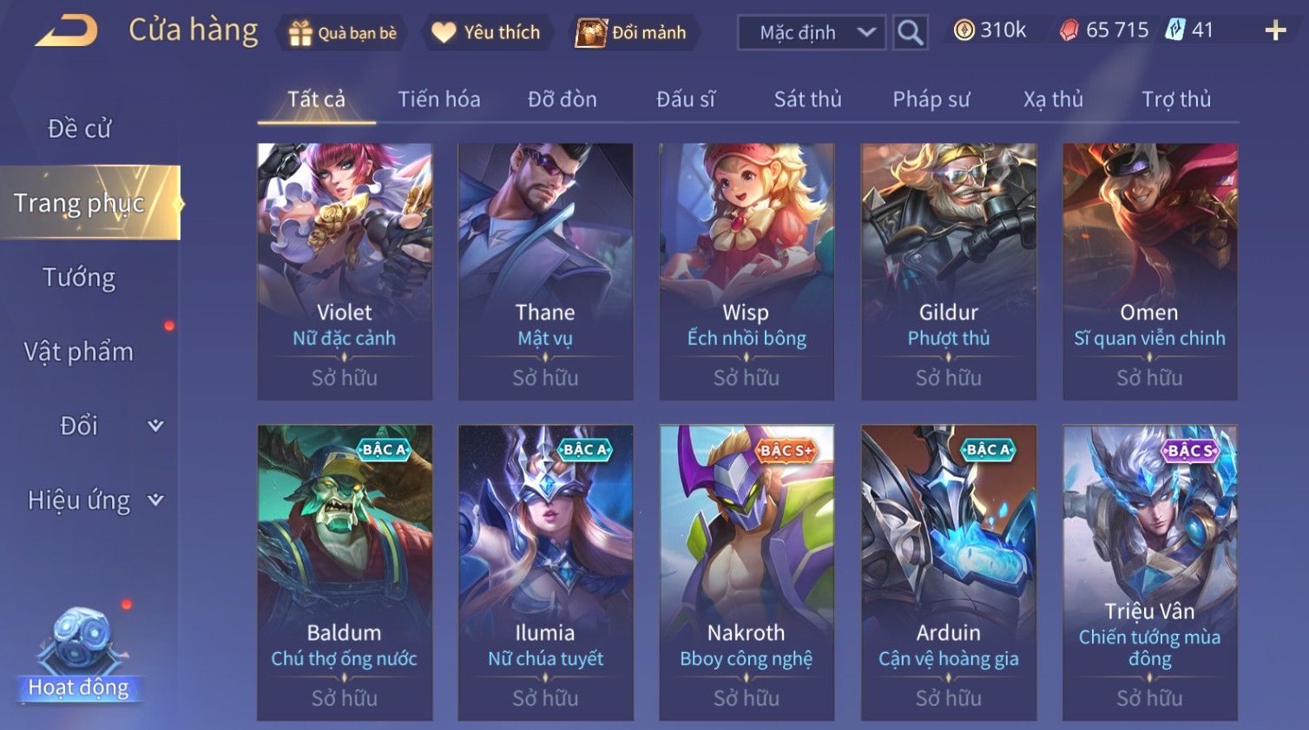Screen dimensions: 1309x730
Task: Open the search magnifier icon
Action: tap(910, 33)
